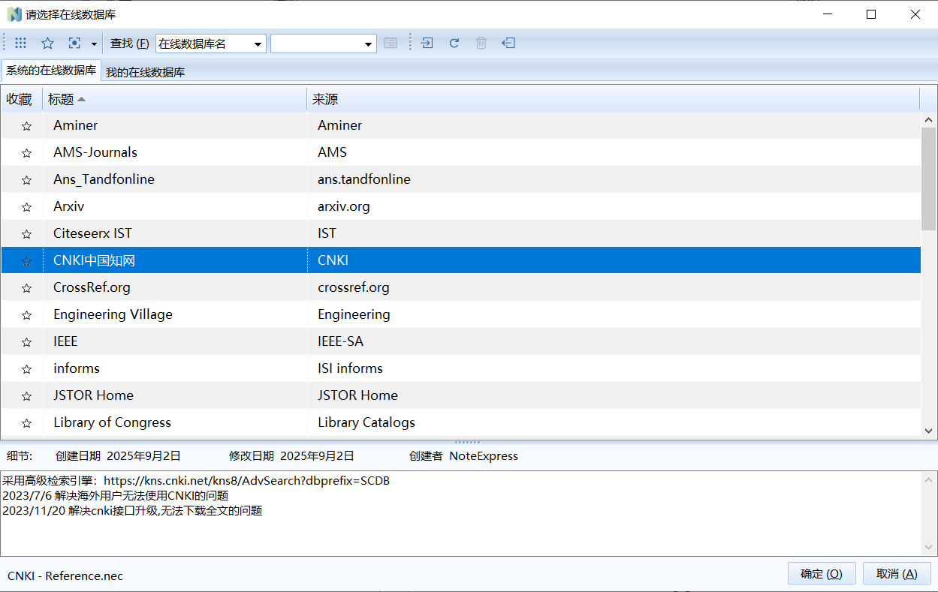Click the crossref.org source cell
Image resolution: width=938 pixels, height=592 pixels.
[354, 287]
